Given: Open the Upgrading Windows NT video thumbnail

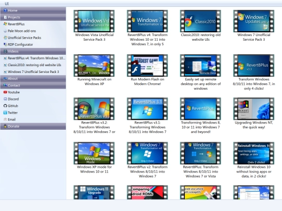Looking at the screenshot, I should [254, 109].
